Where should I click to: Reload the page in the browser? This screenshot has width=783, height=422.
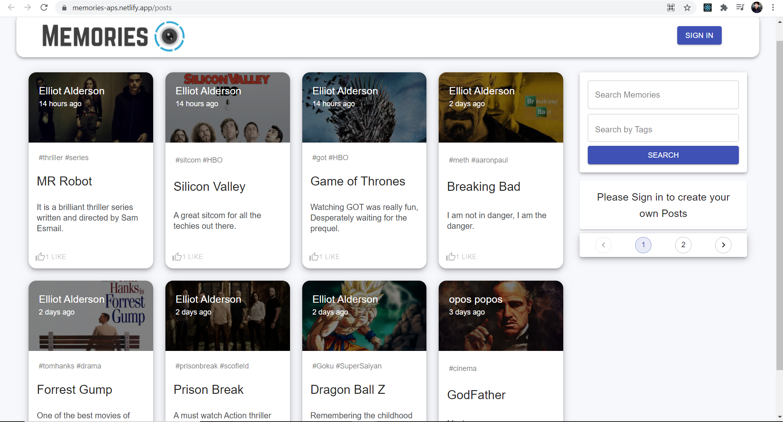(44, 8)
